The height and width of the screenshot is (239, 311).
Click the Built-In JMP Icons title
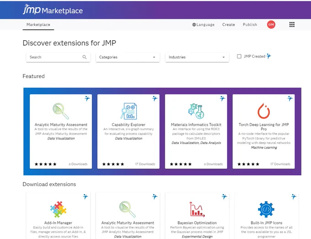point(266,223)
